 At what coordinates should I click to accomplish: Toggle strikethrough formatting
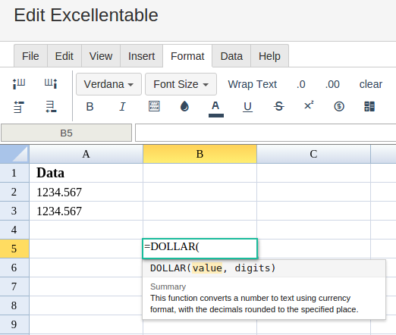click(x=279, y=106)
